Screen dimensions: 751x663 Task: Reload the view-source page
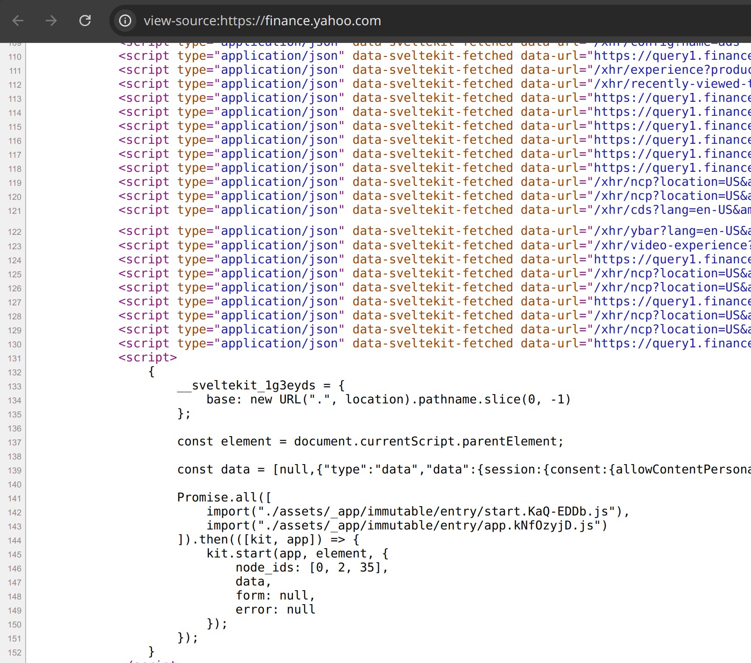point(85,21)
